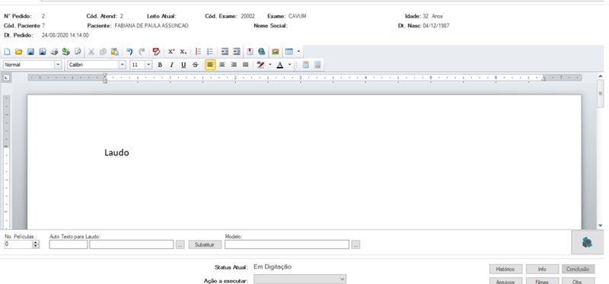Click the Info button

click(x=542, y=270)
